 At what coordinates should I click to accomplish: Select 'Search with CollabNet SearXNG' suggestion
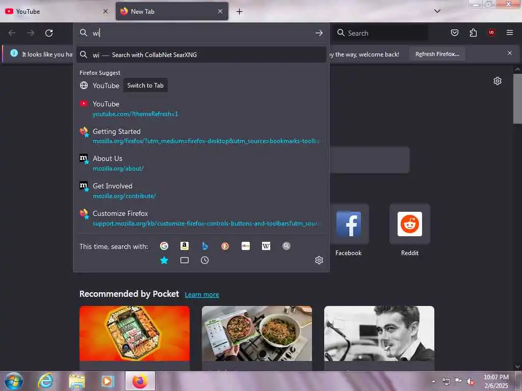pos(201,55)
